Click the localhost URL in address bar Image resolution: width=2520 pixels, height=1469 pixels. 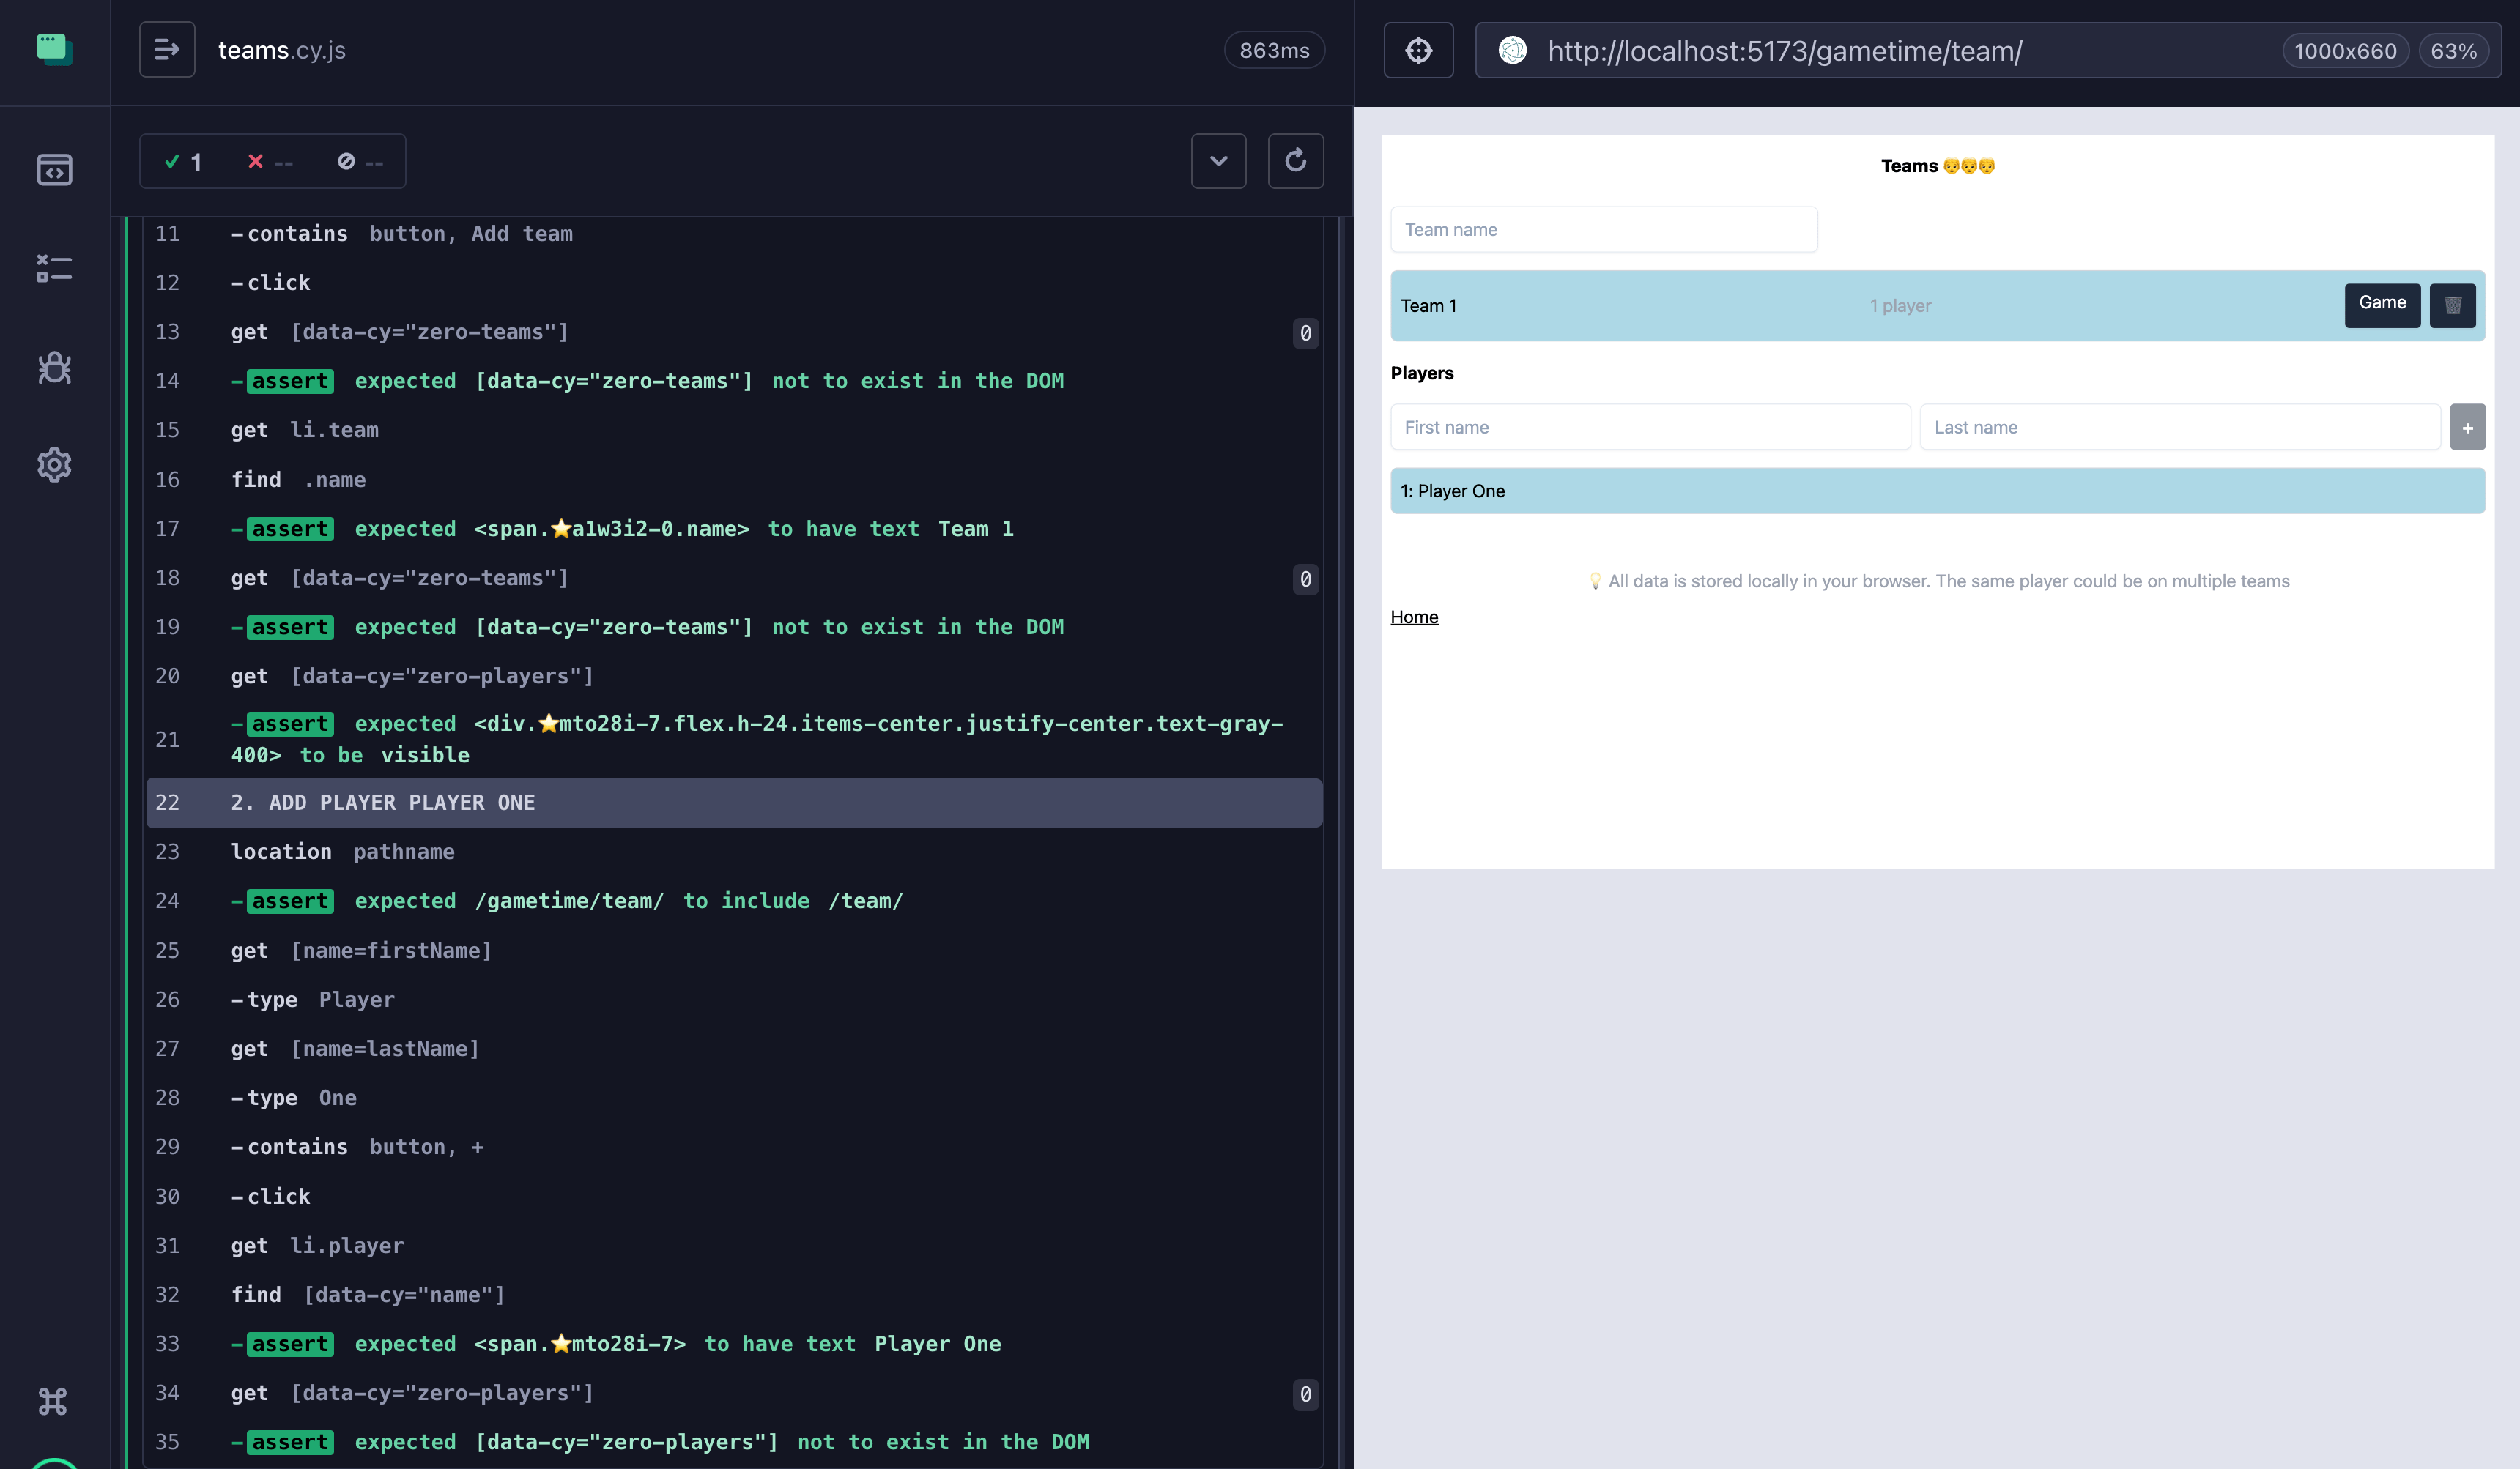click(1785, 51)
